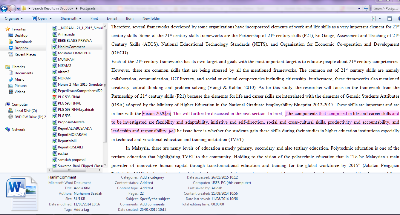Viewport: 400px width, 215px height.
Task: Open the Pictures library
Action: 21,86
